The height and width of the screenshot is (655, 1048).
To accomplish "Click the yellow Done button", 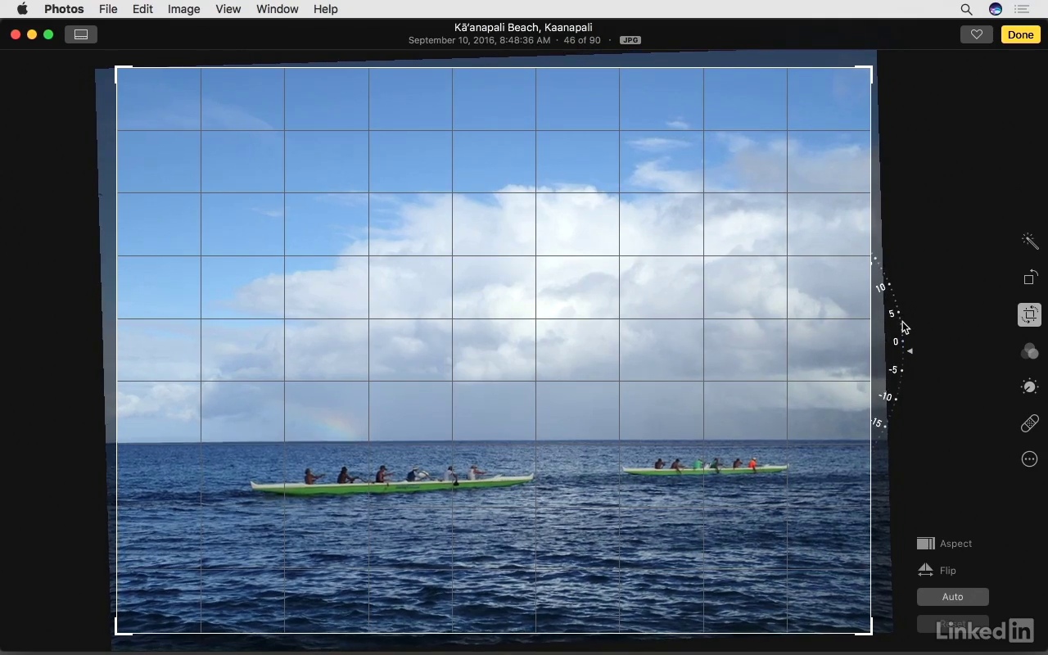I will pyautogui.click(x=1020, y=34).
